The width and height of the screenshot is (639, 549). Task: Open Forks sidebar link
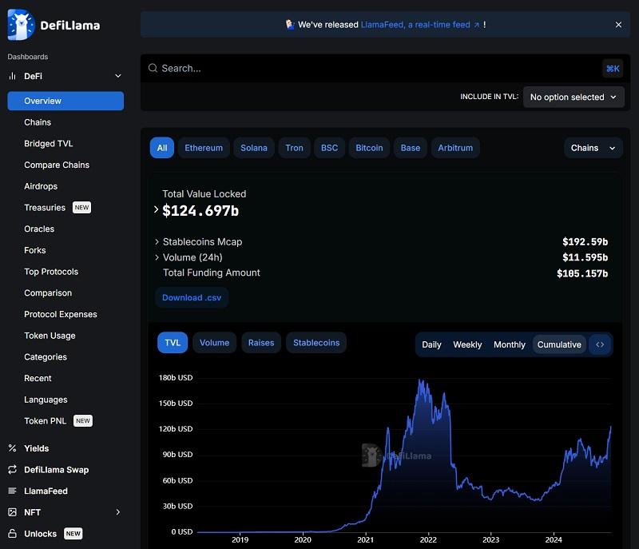tap(35, 250)
